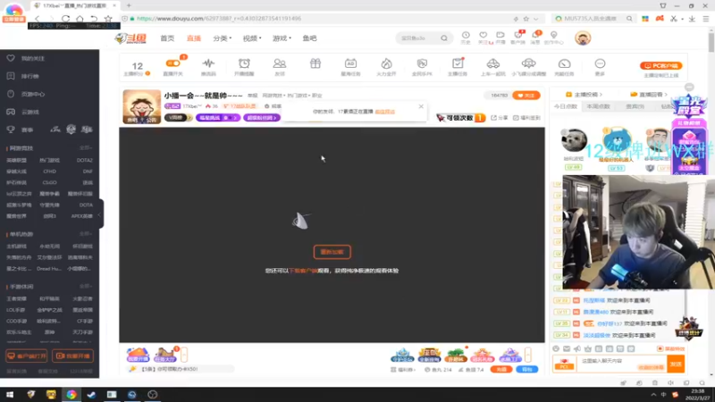Viewport: 715px width, 402px height.
Task: Open the history clock icon
Action: coord(466,38)
